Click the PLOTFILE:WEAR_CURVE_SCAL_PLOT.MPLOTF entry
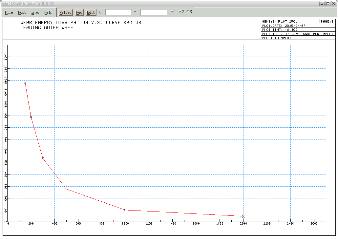The image size is (338, 239). tap(298, 33)
